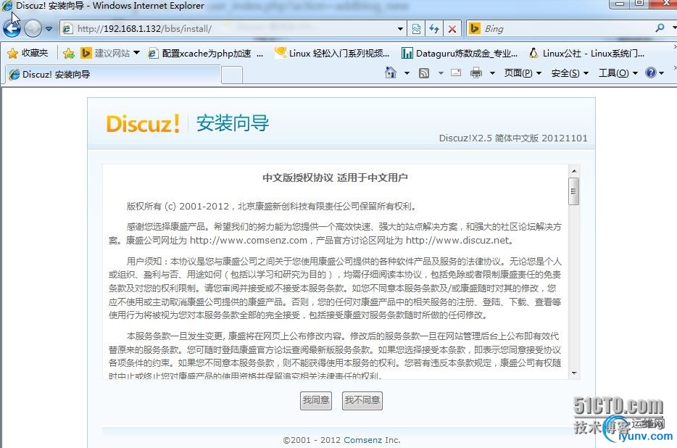Add page to favorites bar star icon
677x448 pixels.
pyautogui.click(x=69, y=53)
